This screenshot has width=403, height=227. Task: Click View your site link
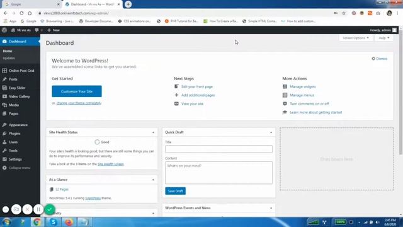click(192, 103)
